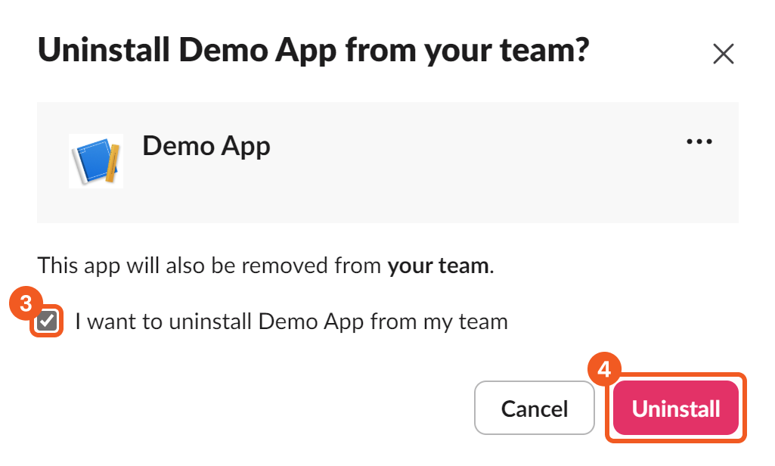
Task: Open the three-dot more options menu
Action: 699,142
